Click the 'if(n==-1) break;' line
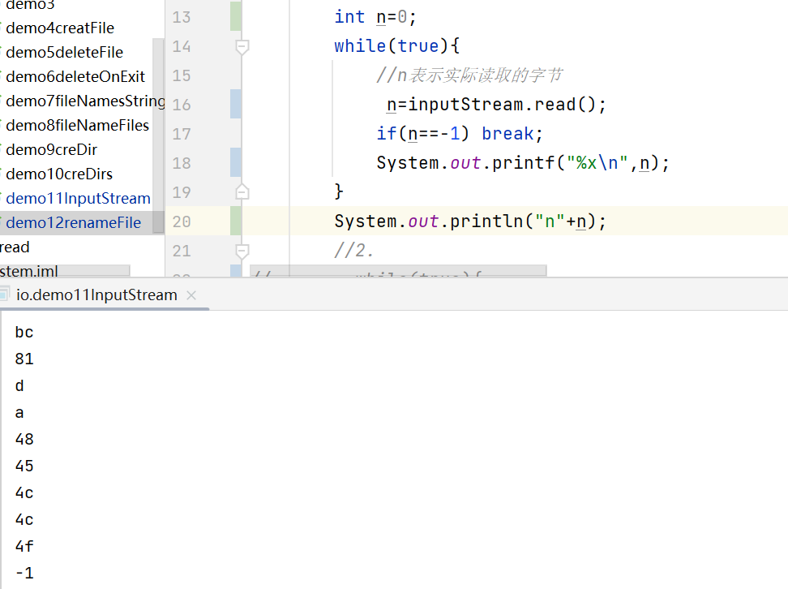 click(x=460, y=134)
